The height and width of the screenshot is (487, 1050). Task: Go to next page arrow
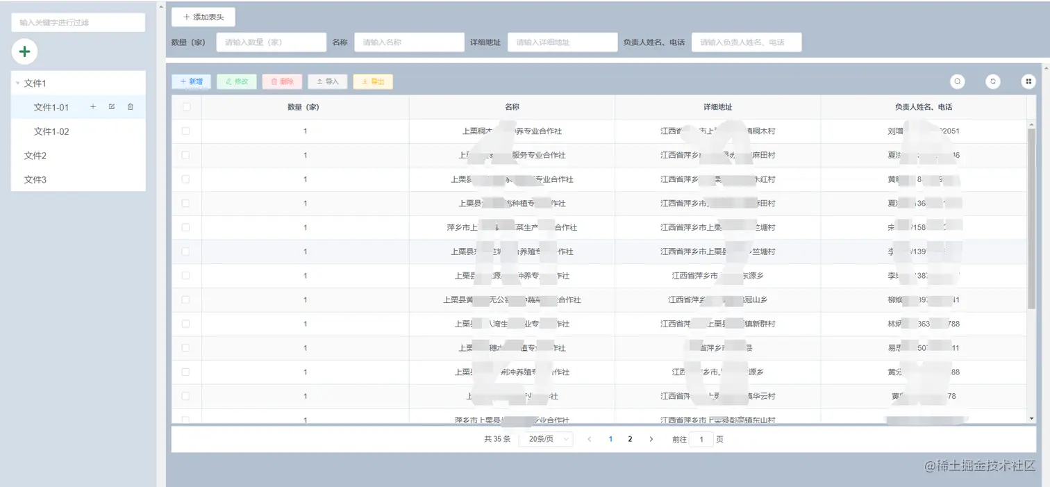click(651, 439)
